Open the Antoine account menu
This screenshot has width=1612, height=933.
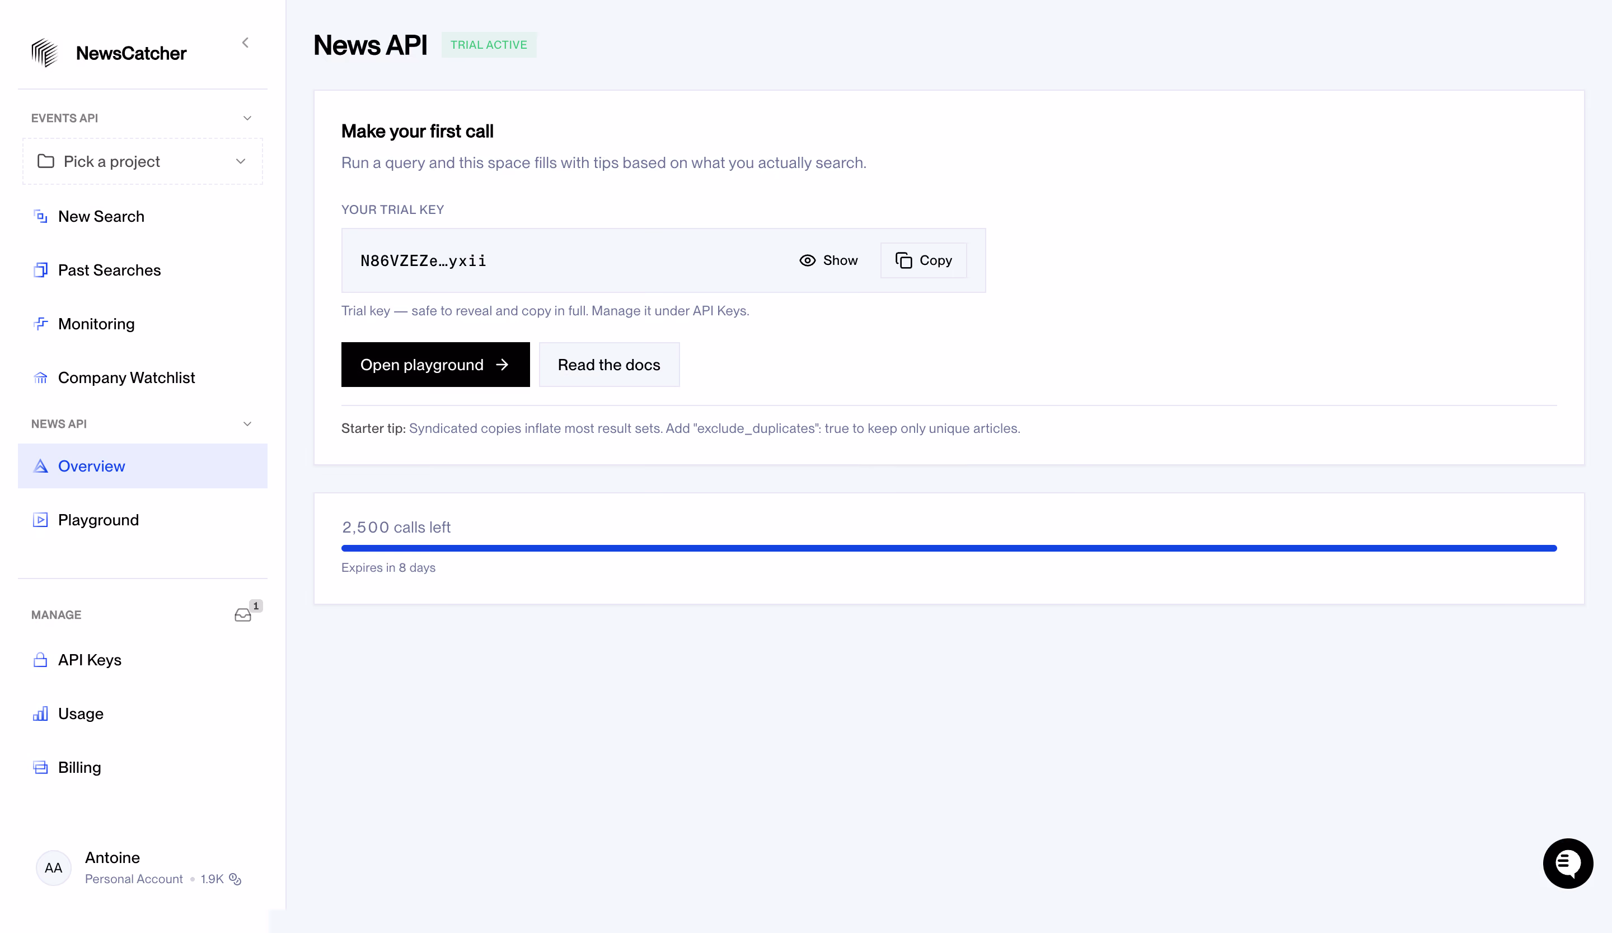click(142, 867)
